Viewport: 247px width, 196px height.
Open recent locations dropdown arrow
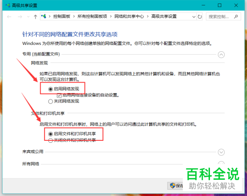point(28,17)
